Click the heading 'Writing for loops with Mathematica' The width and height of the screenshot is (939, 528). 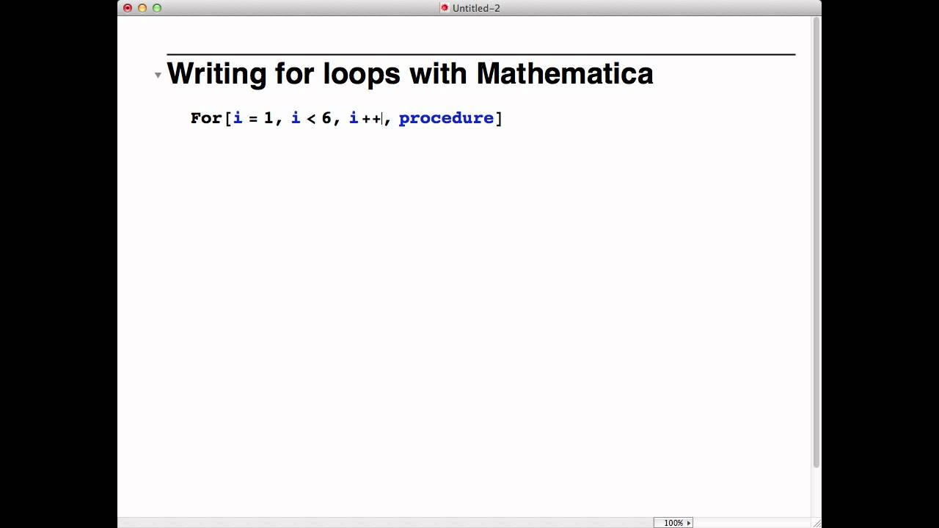pyautogui.click(x=410, y=74)
